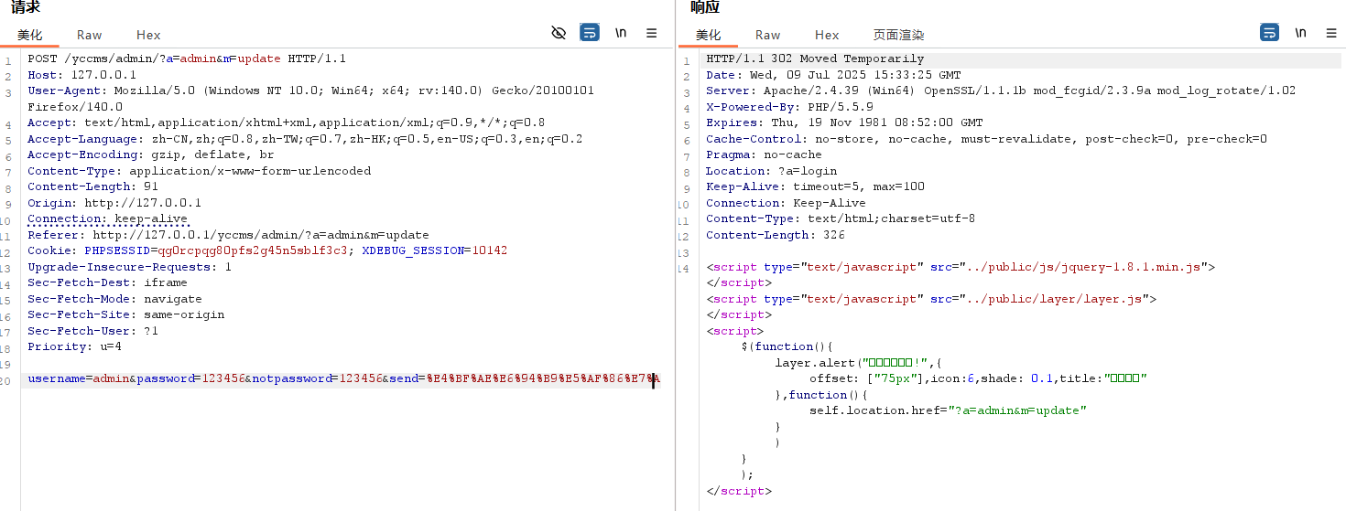The width and height of the screenshot is (1346, 511).
Task: Toggle line wrap icon in request panel
Action: tap(590, 33)
